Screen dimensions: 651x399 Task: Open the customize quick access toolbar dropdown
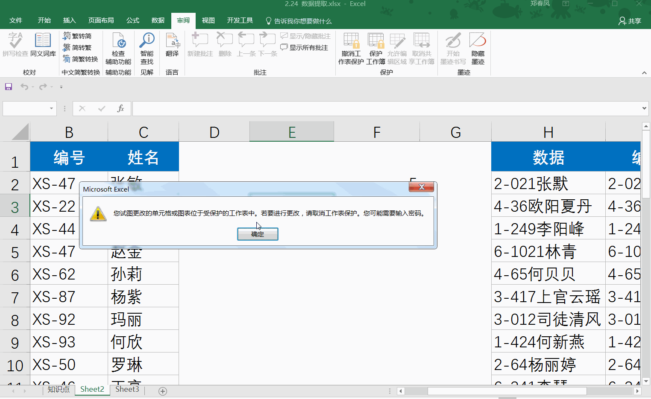(61, 87)
